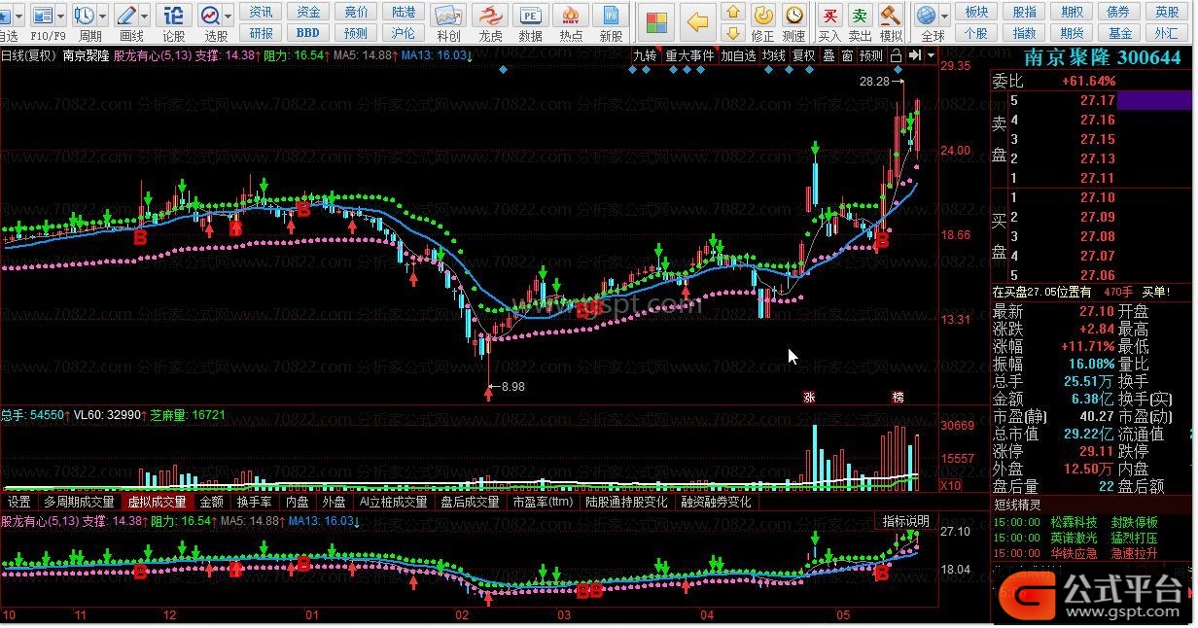Select the 画线 drawing pencil tool
This screenshot has height=628, width=1198.
click(x=126, y=15)
